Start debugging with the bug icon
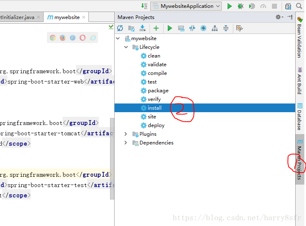The height and width of the screenshot is (226, 306). tap(241, 6)
